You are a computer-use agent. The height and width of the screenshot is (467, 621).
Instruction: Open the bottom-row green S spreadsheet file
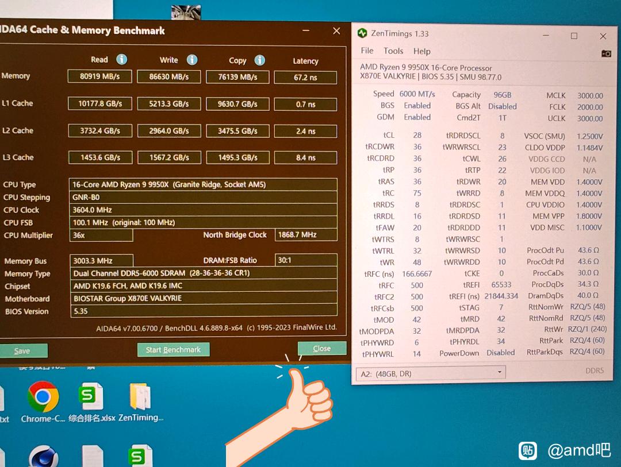140,456
